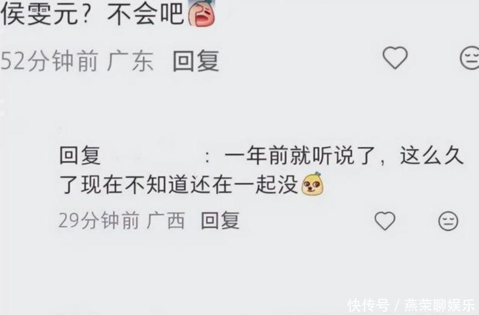Tap the 广东 location label
The height and width of the screenshot is (315, 479).
click(130, 61)
